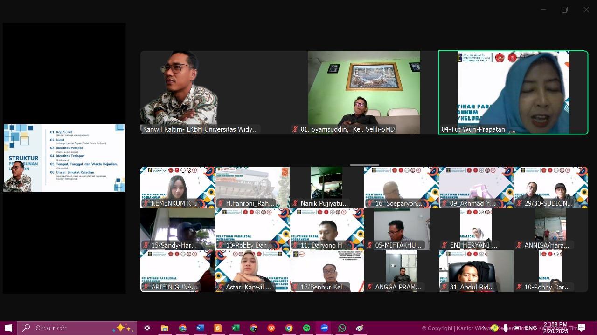Select the 11. Daryono H... participant tile
This screenshot has height=335, width=597.
(x=327, y=229)
